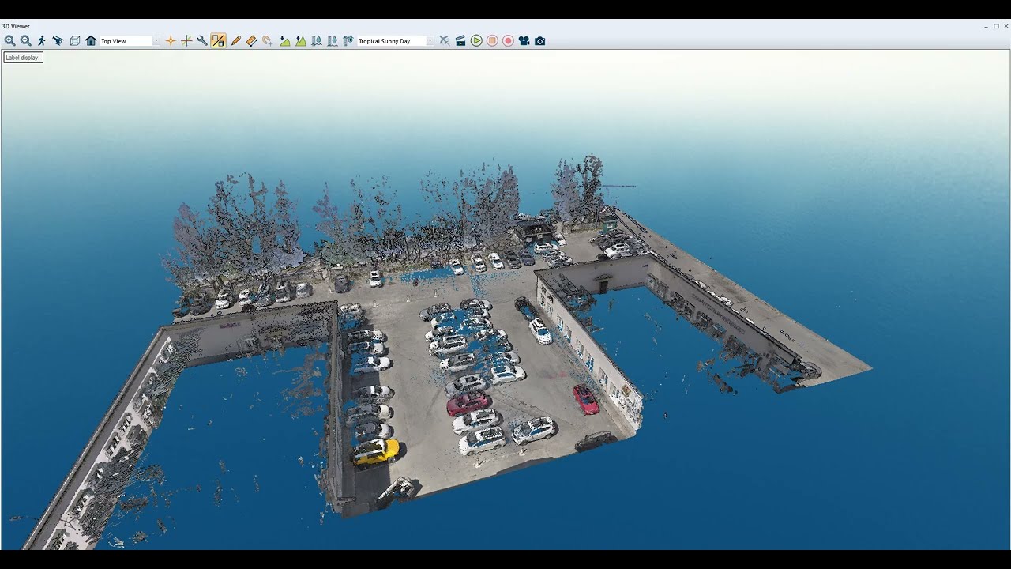Maximize the 3D Viewer window
This screenshot has height=569, width=1011.
click(x=996, y=26)
